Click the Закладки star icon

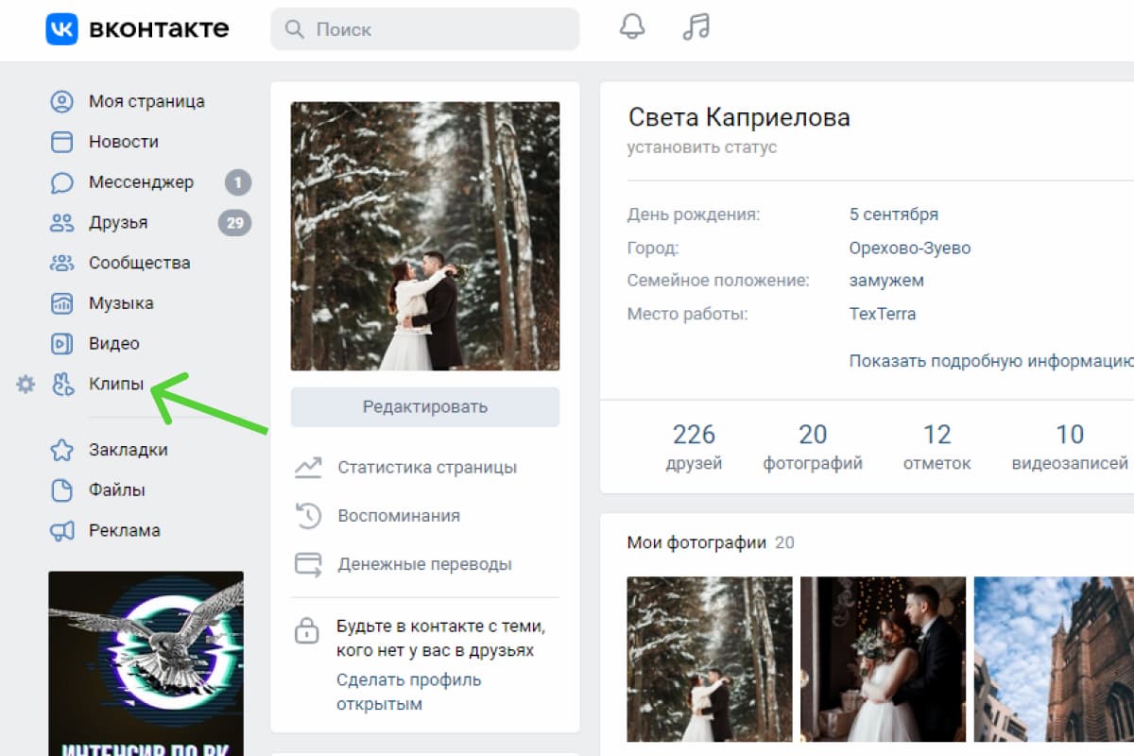(x=61, y=450)
